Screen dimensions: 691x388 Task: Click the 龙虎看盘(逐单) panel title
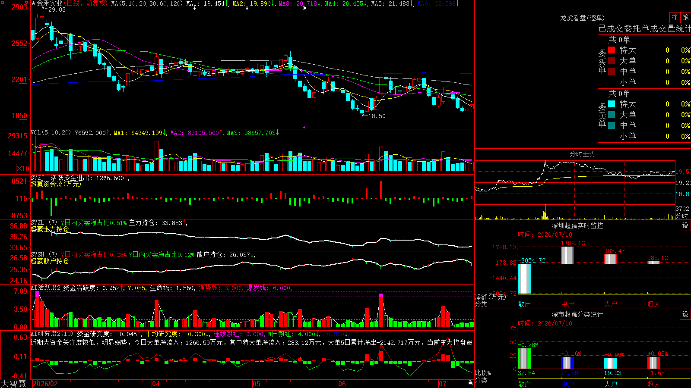click(583, 18)
